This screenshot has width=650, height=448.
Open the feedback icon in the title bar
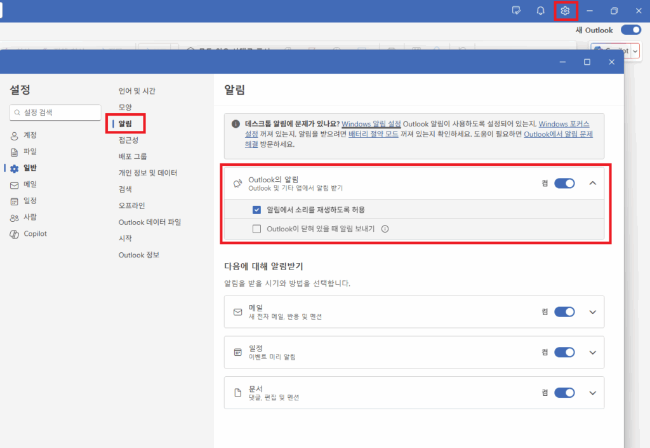point(516,10)
